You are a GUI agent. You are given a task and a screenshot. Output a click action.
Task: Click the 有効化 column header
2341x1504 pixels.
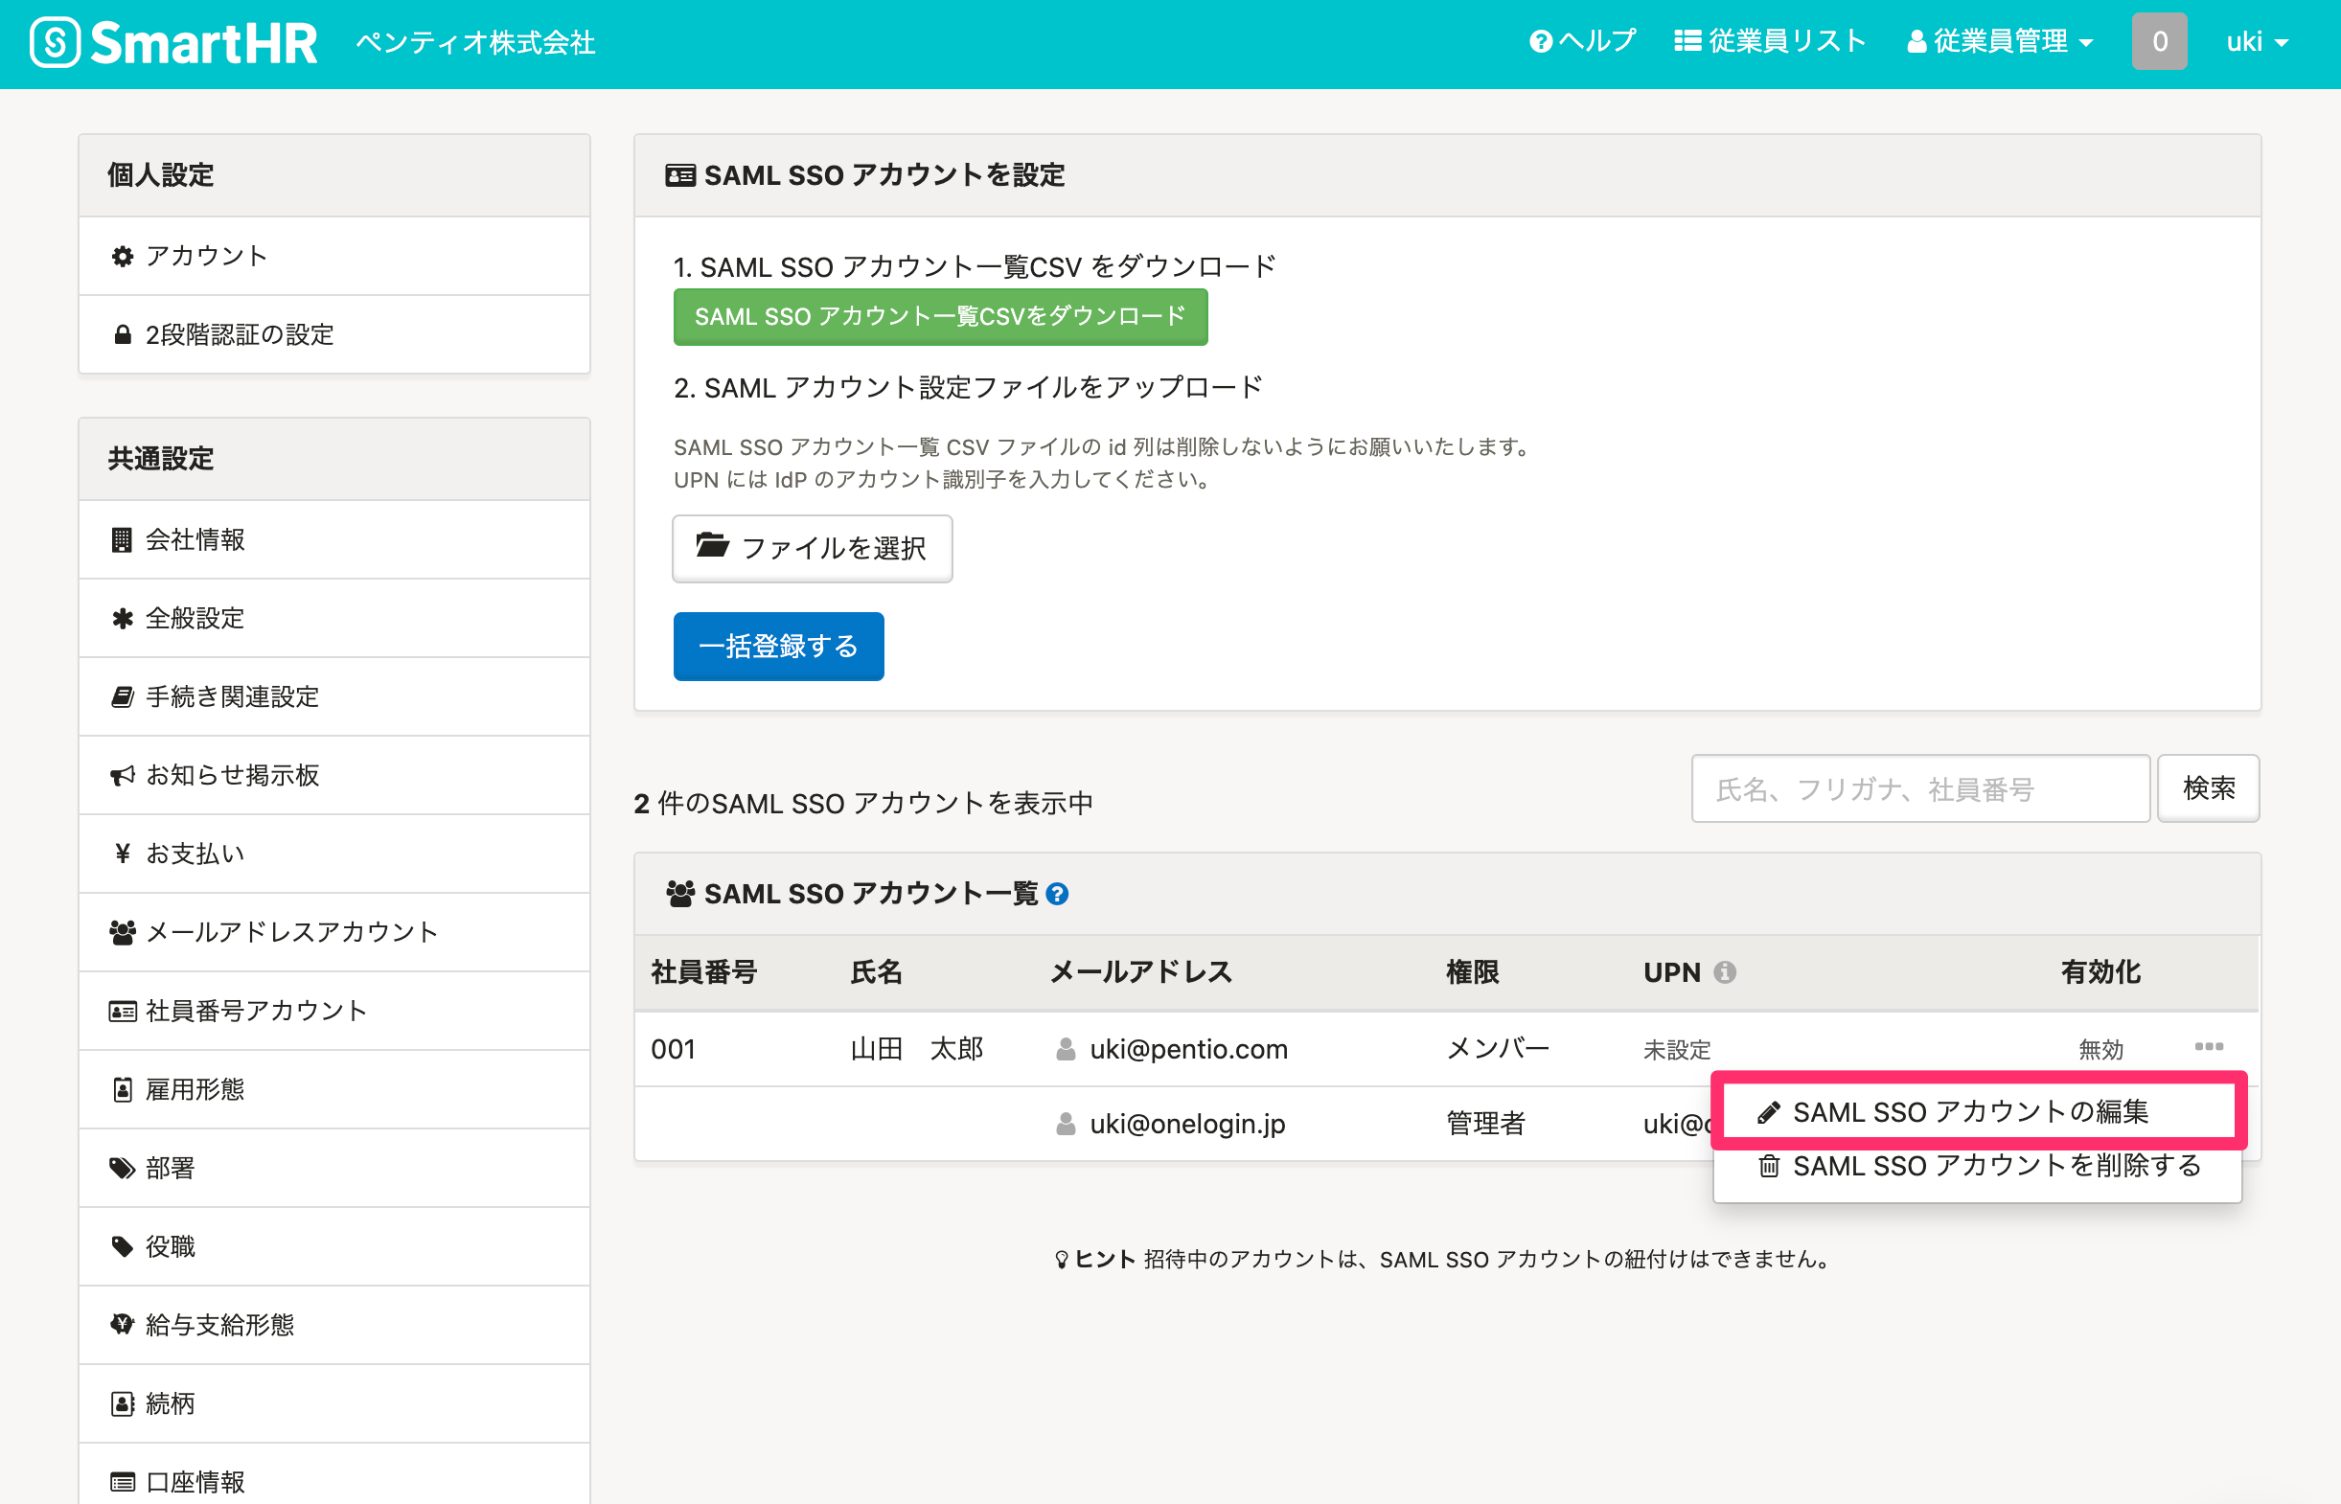point(2100,971)
